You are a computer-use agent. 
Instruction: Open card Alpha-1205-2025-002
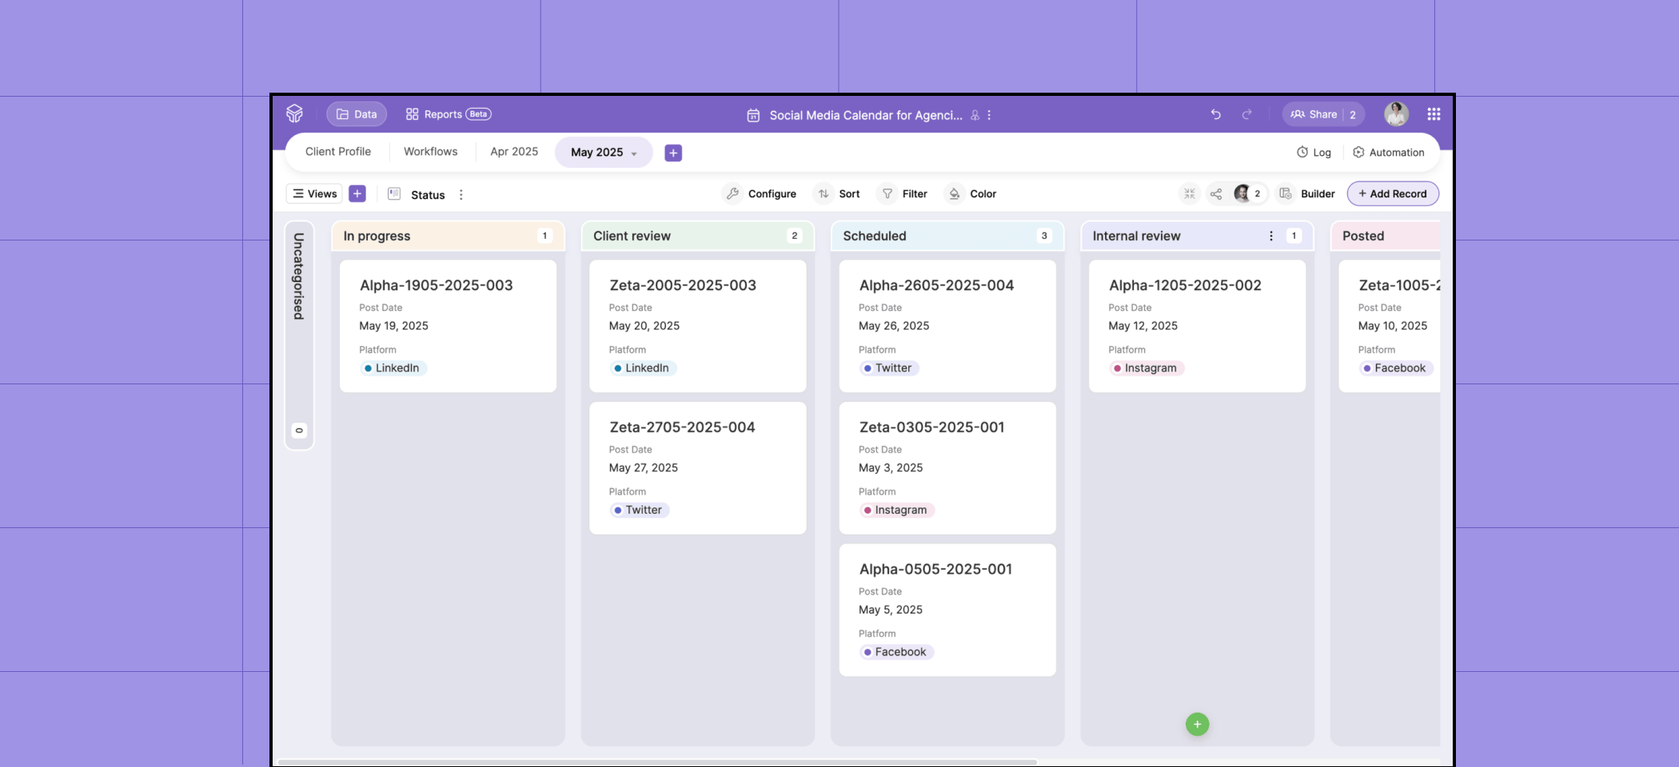coord(1197,326)
